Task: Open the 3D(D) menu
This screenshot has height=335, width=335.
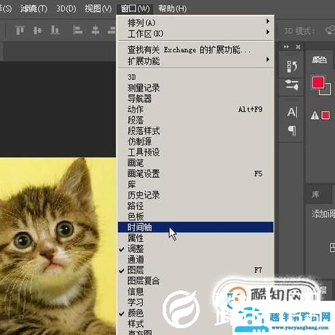Action: [66, 9]
